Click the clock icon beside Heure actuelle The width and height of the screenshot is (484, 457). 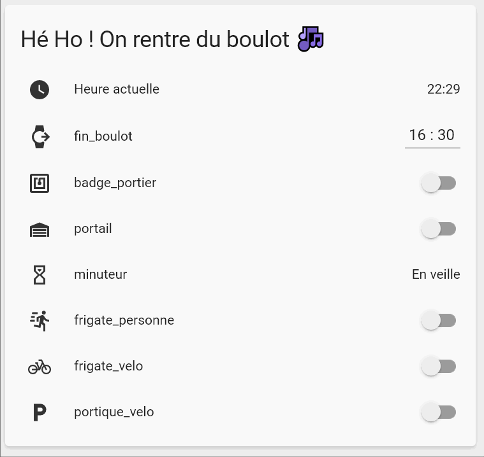[40, 90]
